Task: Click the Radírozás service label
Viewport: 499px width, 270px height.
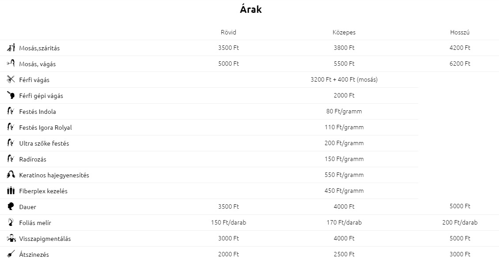Action: coord(33,159)
